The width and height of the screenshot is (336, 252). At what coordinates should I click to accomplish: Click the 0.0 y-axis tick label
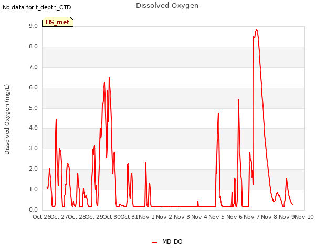point(33,210)
